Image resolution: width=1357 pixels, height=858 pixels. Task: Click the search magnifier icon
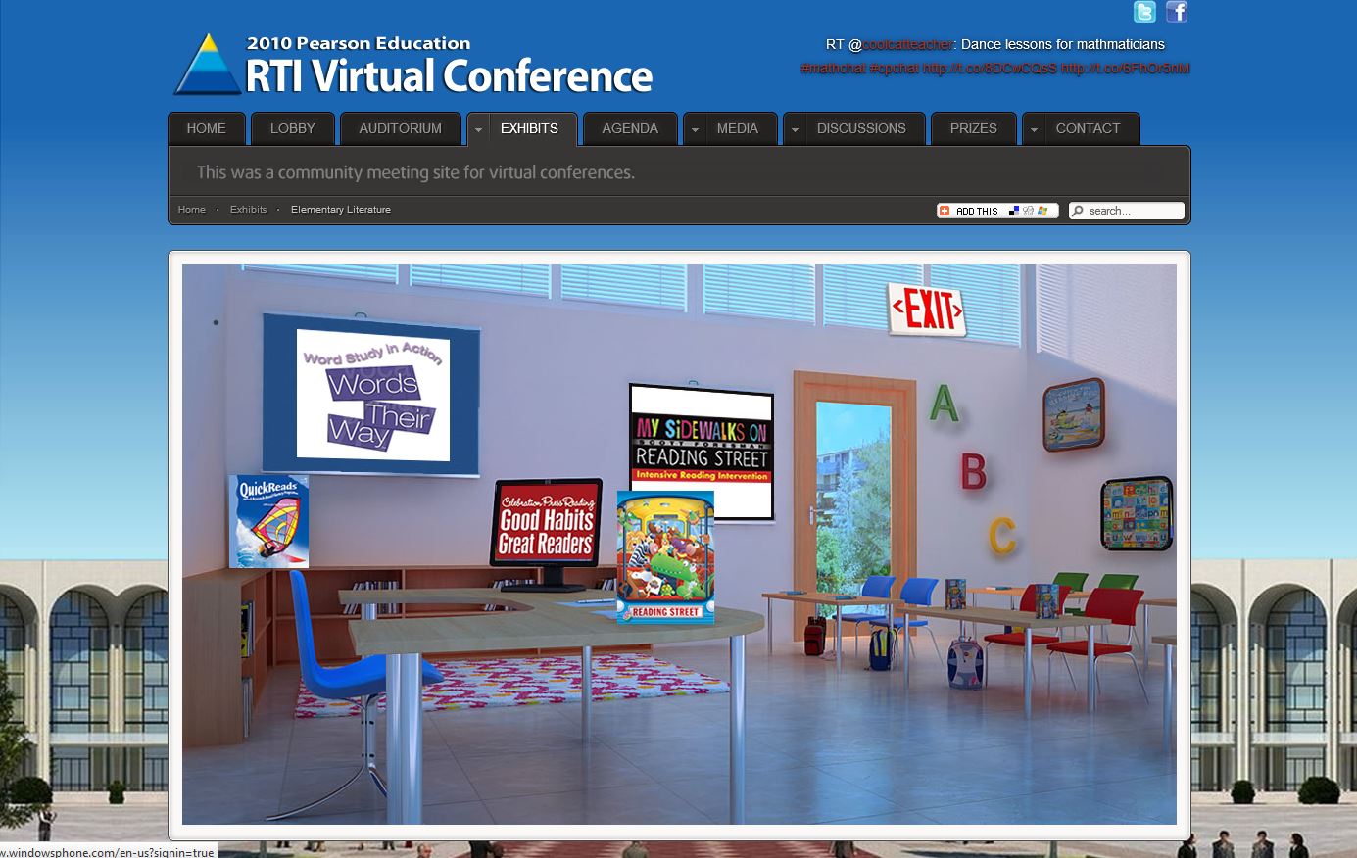[x=1078, y=211]
